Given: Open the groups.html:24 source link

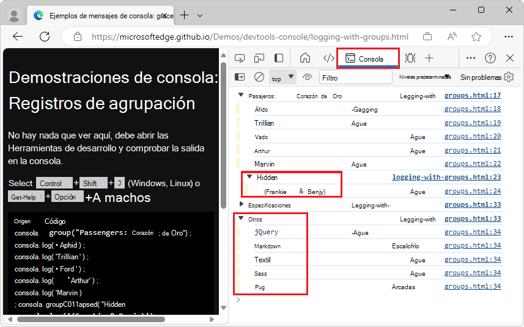Looking at the screenshot, I should [473, 191].
